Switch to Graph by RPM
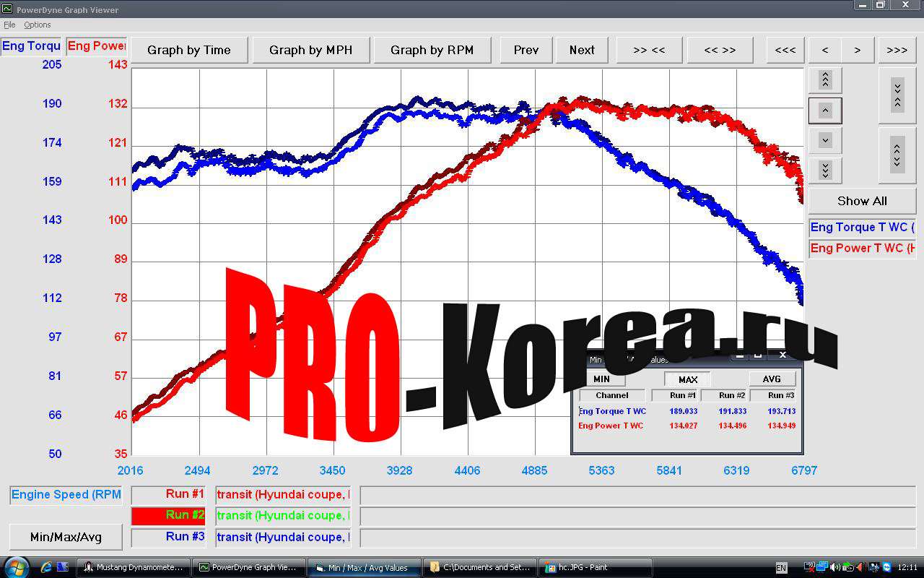Viewport: 924px width, 578px height. (432, 50)
